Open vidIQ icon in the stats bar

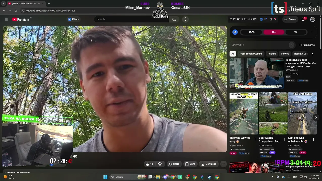click(261, 19)
